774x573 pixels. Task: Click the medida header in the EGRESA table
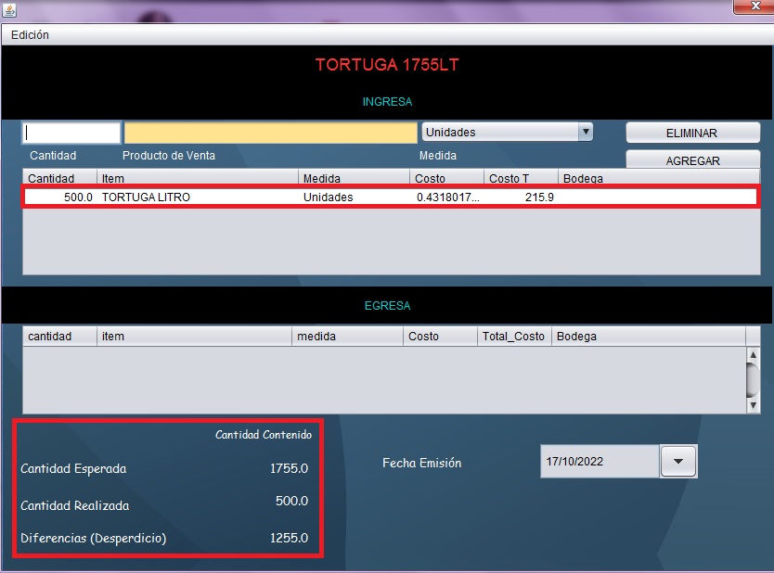point(347,337)
